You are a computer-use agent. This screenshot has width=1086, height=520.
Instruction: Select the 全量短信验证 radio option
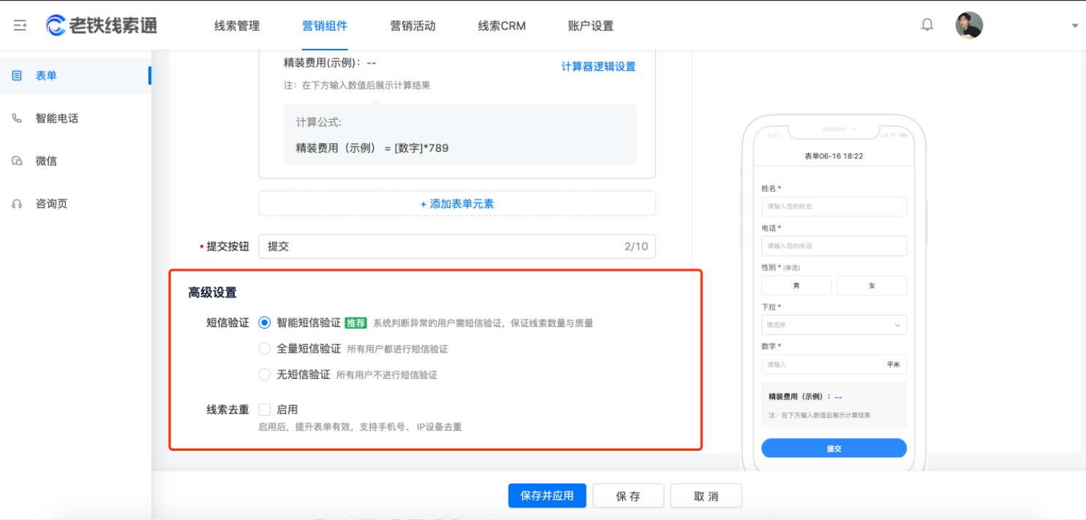[x=264, y=348]
